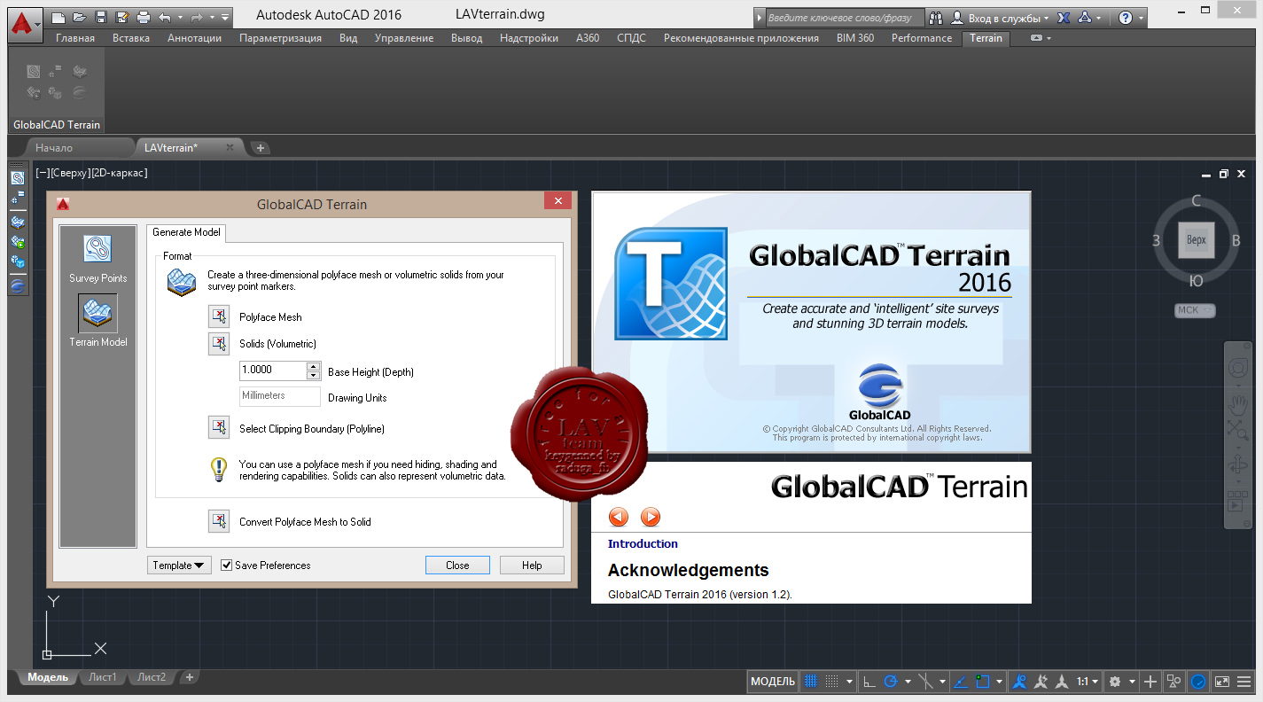Open the status bar customization hamburger icon
Screen dimensions: 1263x702
click(x=1246, y=682)
